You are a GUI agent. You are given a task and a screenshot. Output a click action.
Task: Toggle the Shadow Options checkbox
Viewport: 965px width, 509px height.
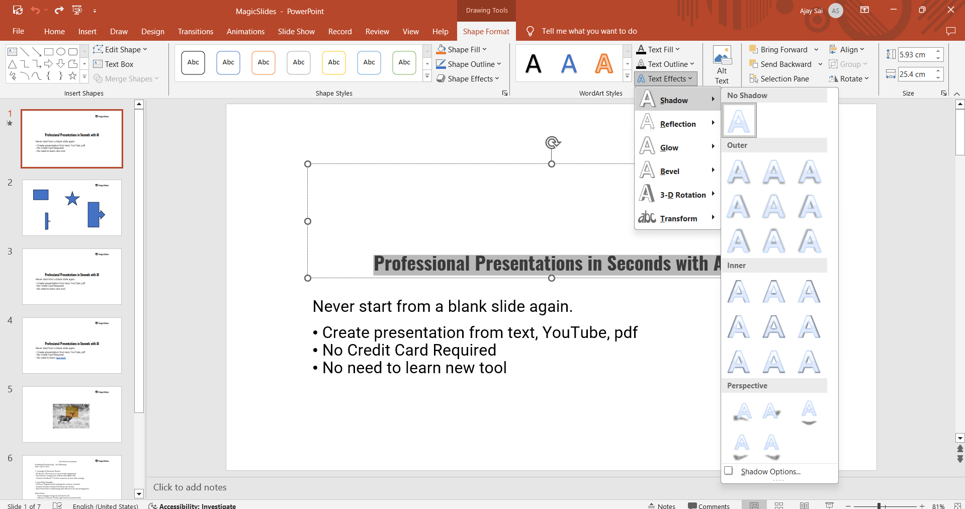point(729,471)
